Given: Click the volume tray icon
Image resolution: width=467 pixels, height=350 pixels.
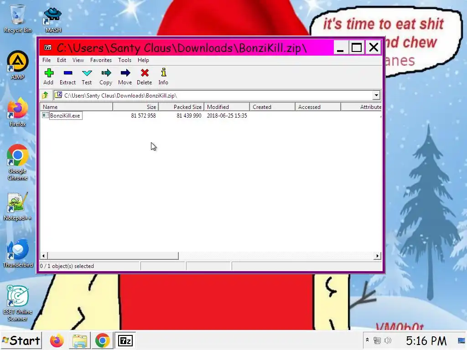Looking at the screenshot, I should pyautogui.click(x=388, y=340).
